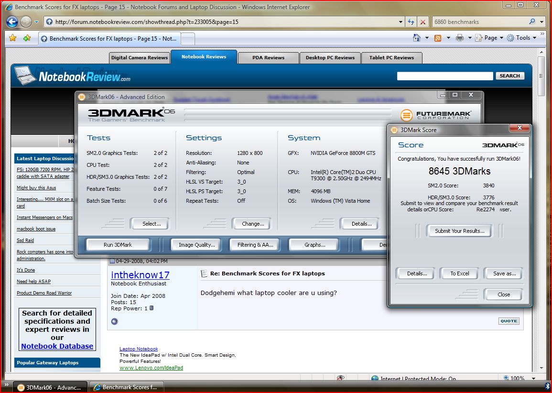This screenshot has height=393, width=552.
Task: Open the address bar history dropdown
Action: pyautogui.click(x=400, y=22)
